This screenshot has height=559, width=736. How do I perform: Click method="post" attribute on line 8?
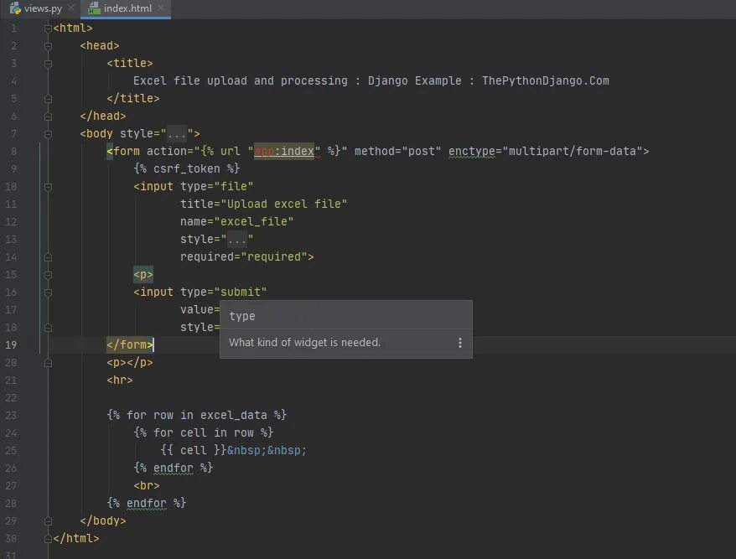398,151
